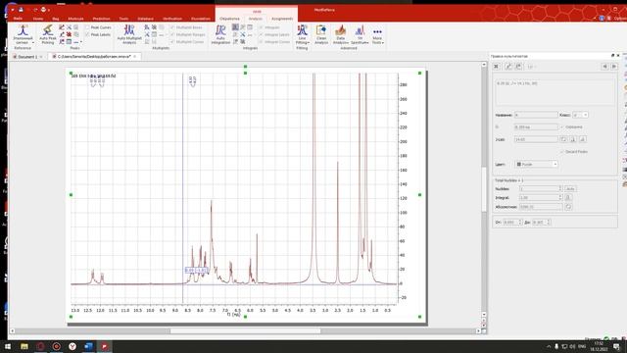Float the multiplet manager panel
Viewport: 627px width, 353px height.
[x=612, y=56]
